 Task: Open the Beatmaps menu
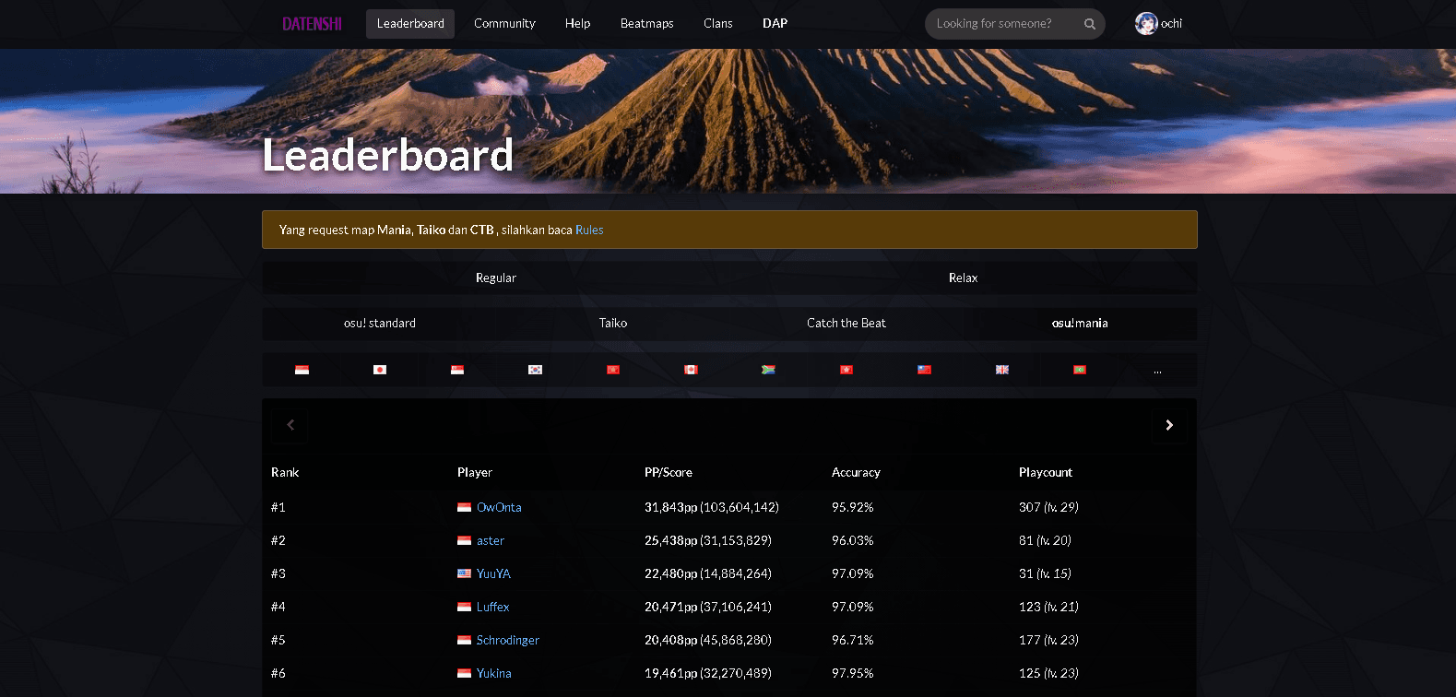point(646,24)
